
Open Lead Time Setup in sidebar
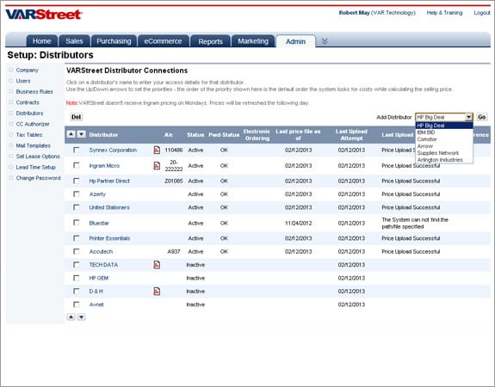35,167
